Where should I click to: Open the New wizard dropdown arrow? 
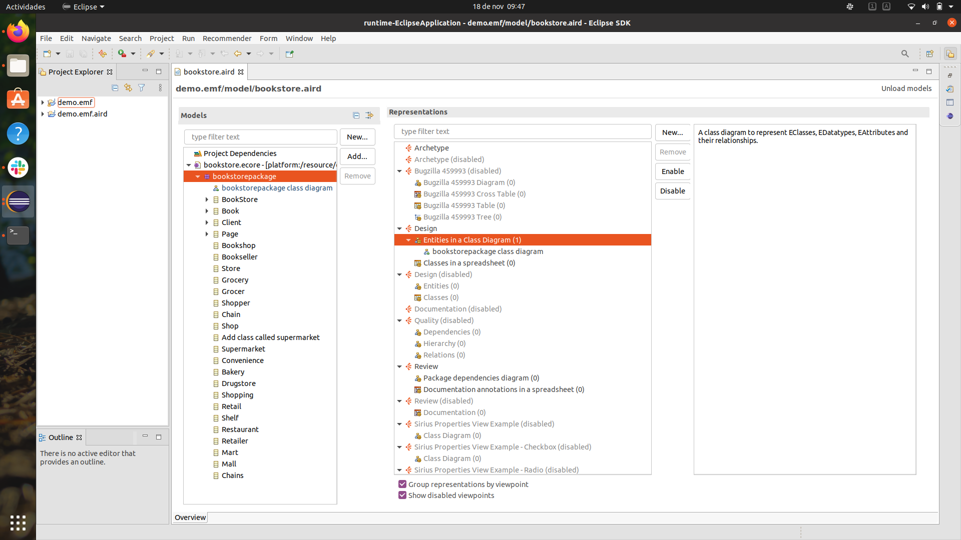58,53
